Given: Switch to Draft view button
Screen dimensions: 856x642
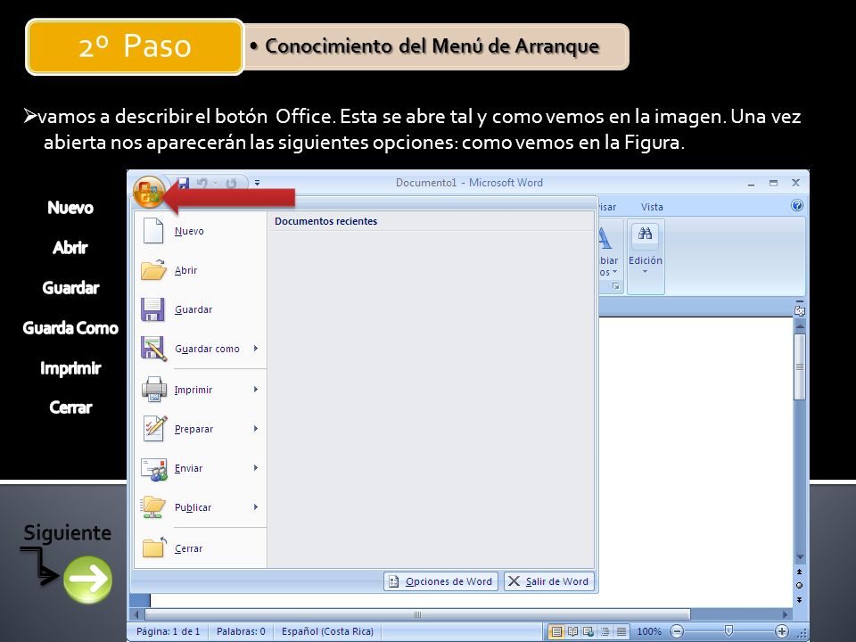Looking at the screenshot, I should pyautogui.click(x=621, y=631).
